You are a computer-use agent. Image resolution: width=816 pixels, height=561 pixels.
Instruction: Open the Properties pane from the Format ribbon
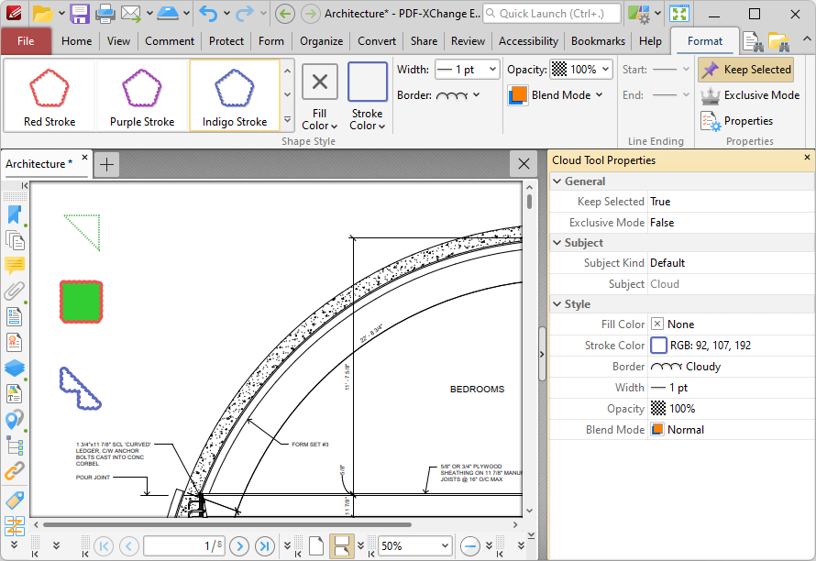coord(739,120)
